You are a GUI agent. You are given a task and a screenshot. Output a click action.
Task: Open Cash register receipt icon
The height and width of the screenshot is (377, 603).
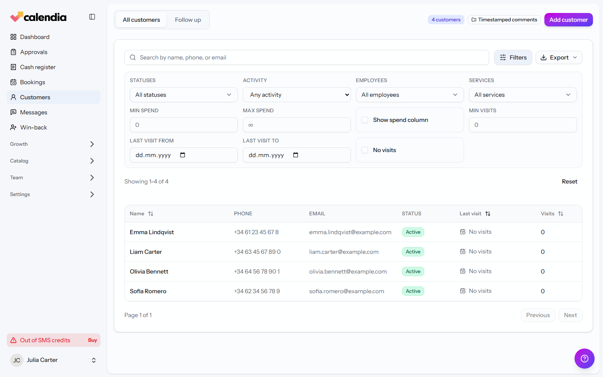point(13,67)
